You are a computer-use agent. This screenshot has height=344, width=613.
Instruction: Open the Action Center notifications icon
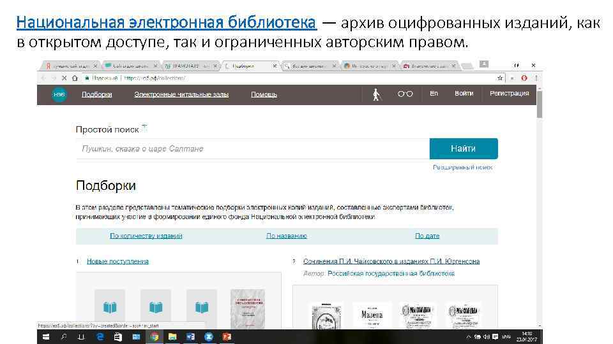(496, 337)
